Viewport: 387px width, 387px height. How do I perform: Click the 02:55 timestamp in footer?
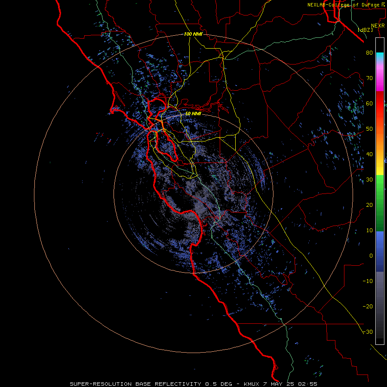307,384
